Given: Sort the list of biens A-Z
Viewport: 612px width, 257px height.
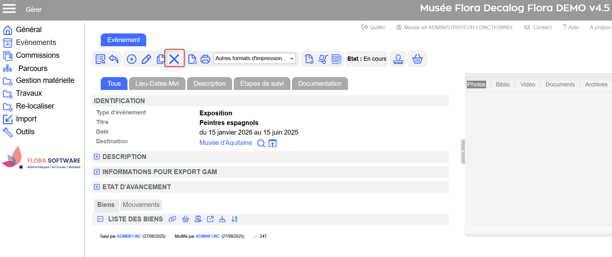Looking at the screenshot, I should 235,219.
